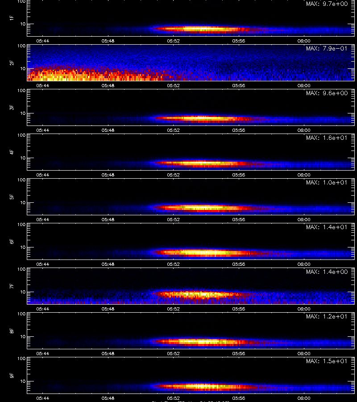Select the 'MAX: 1.6e+01' annotation
The image size is (357, 402).
coord(327,138)
